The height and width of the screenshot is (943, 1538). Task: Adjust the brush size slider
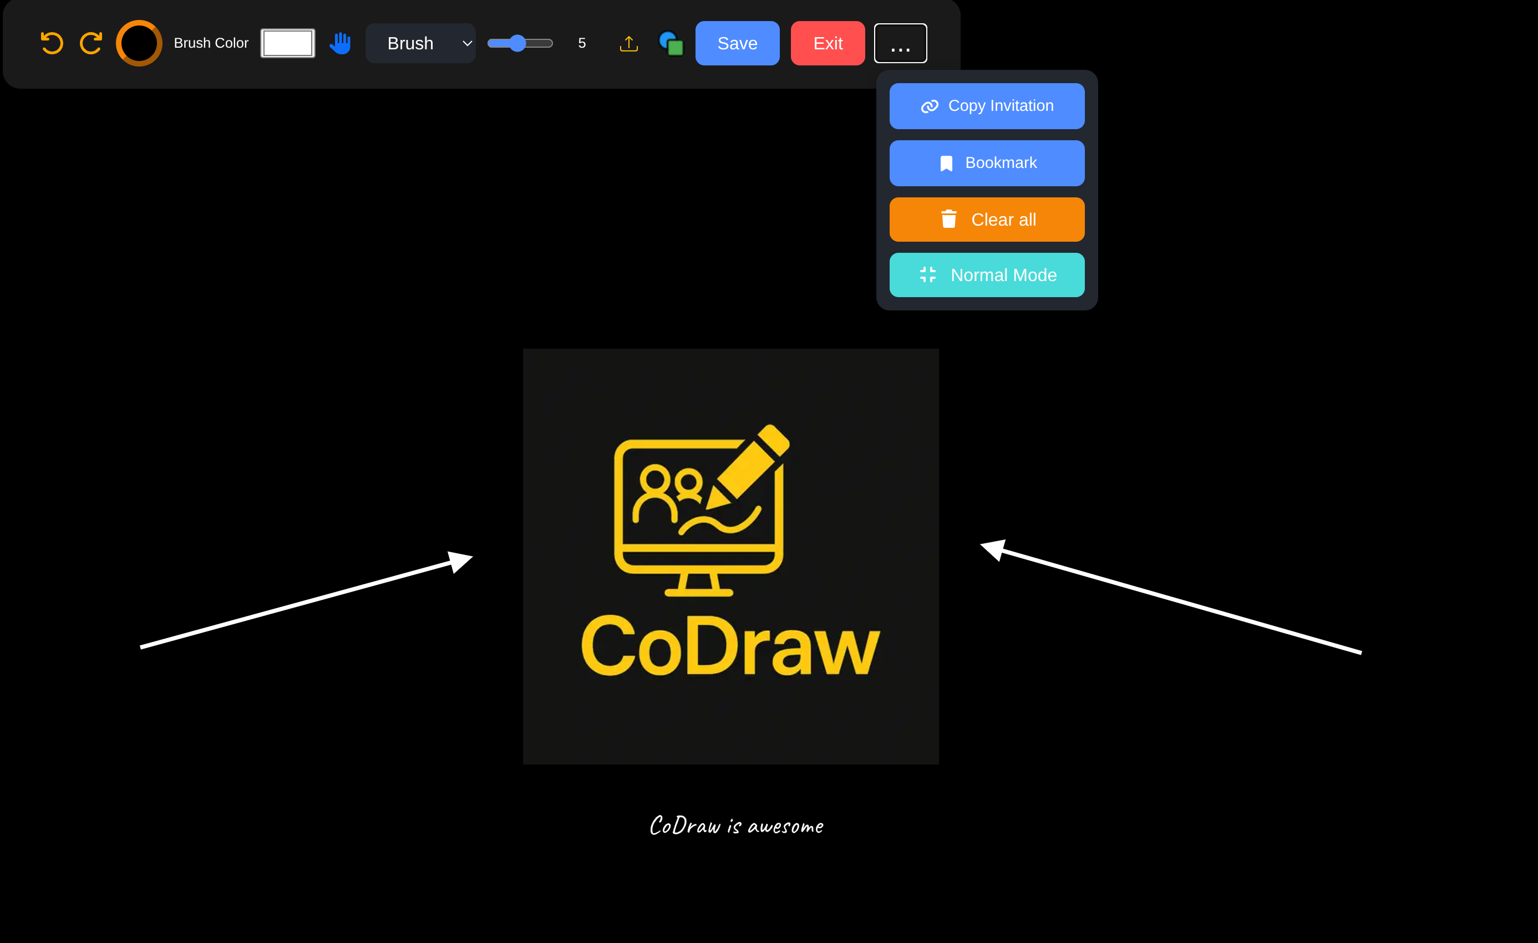coord(520,43)
